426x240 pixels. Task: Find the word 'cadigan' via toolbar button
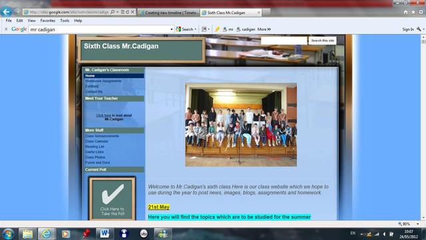pos(246,29)
